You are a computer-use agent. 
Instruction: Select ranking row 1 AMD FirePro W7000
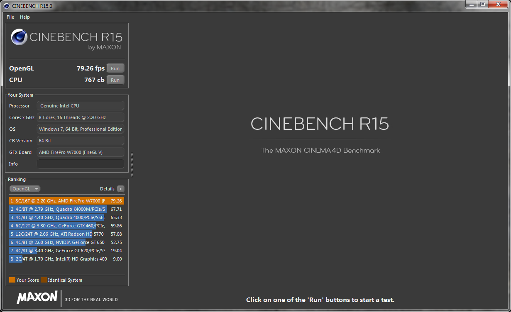click(x=66, y=201)
